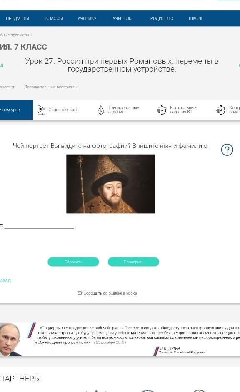Click the play icon for Основная часть

point(41,110)
